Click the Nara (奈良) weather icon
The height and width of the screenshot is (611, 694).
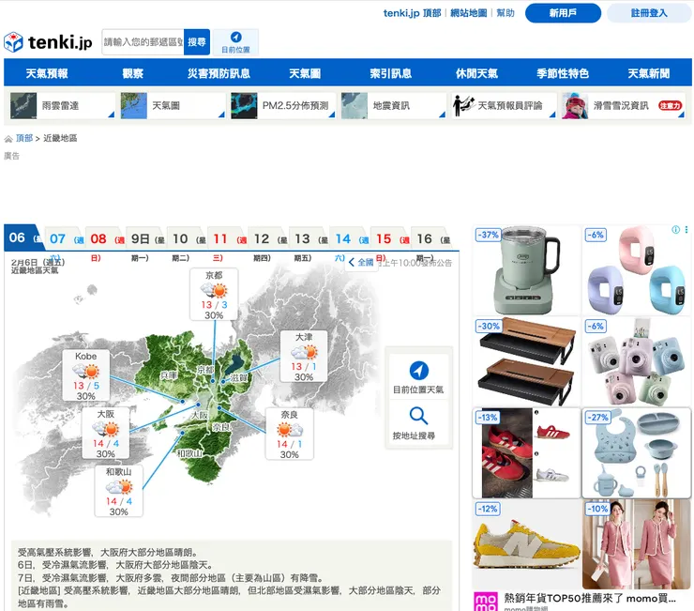pyautogui.click(x=290, y=429)
